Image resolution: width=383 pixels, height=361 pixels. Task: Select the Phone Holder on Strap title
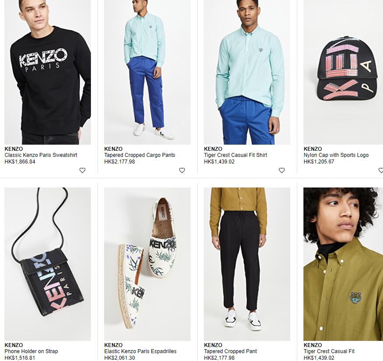[x=31, y=351]
